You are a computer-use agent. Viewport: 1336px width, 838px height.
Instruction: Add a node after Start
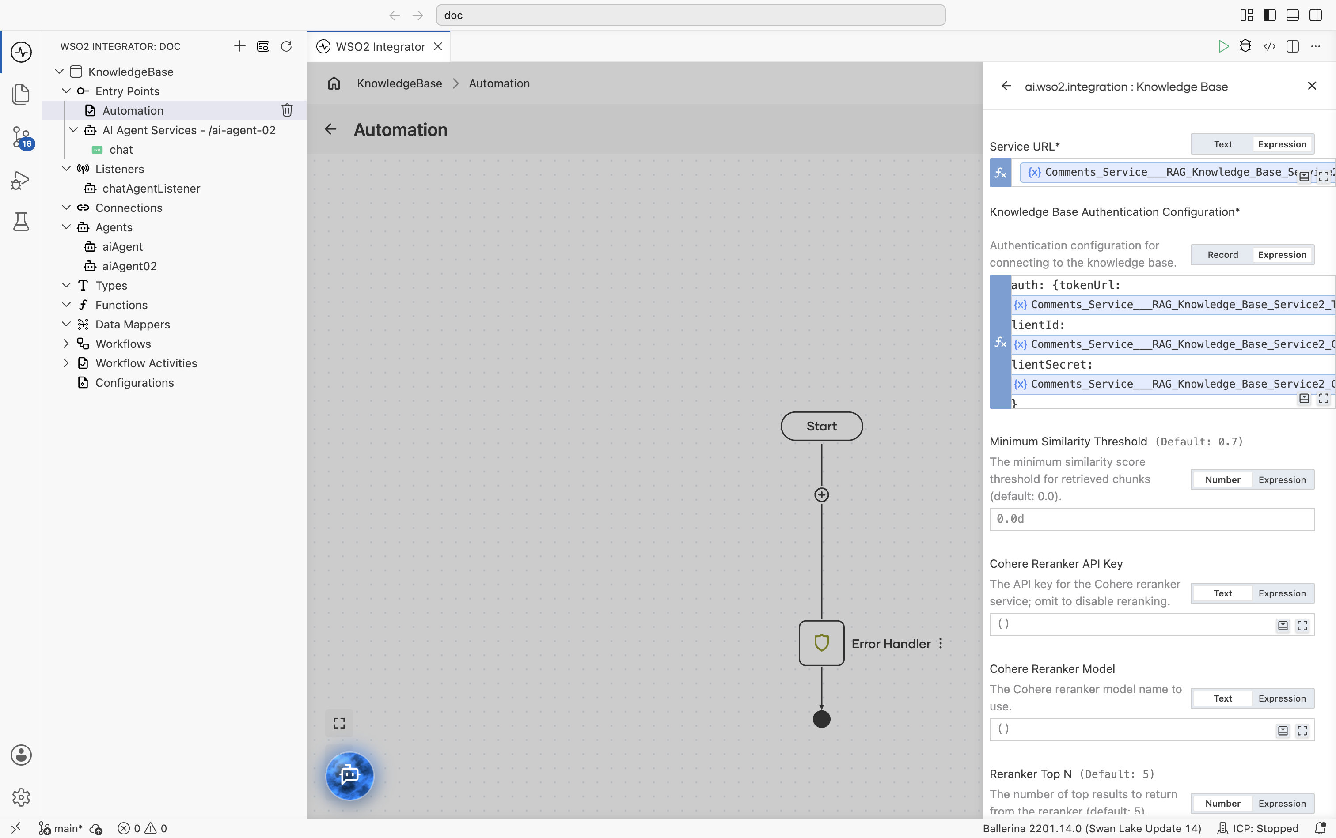tap(821, 495)
